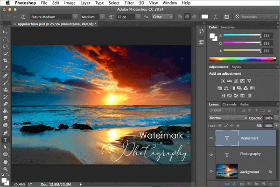Select the Dodge tool

click(5, 118)
